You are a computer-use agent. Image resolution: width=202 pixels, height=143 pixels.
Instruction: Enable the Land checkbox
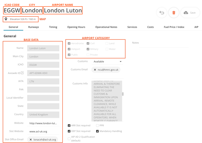click(x=107, y=43)
